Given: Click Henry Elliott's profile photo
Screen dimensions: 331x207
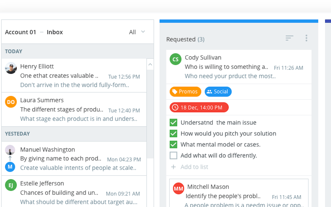Looking at the screenshot, I should click(11, 68).
